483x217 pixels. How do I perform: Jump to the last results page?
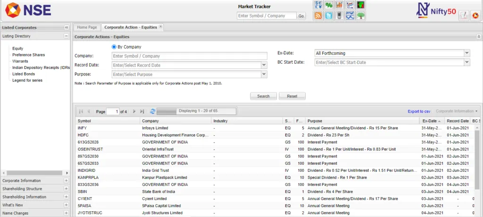coord(142,111)
